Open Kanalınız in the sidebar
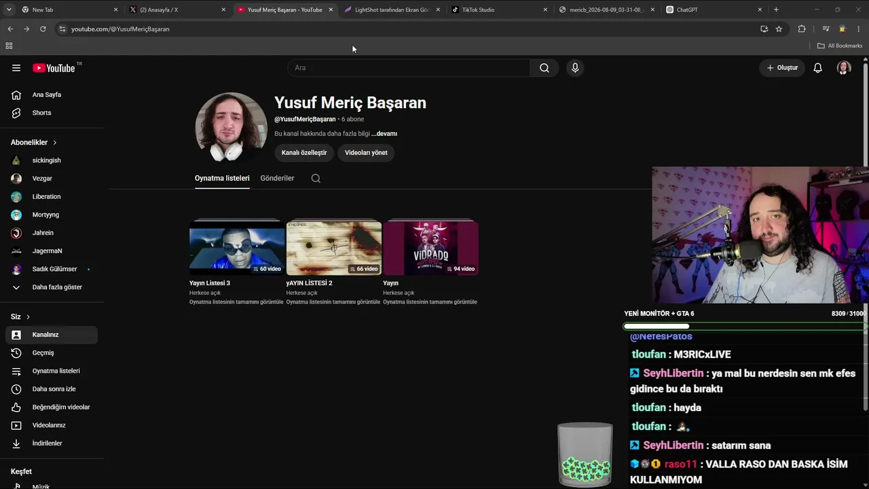The height and width of the screenshot is (489, 869). 52,335
